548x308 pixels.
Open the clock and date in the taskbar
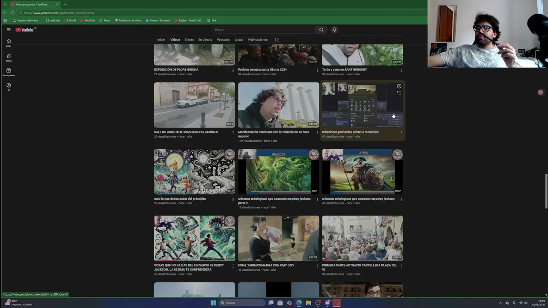pyautogui.click(x=538, y=303)
